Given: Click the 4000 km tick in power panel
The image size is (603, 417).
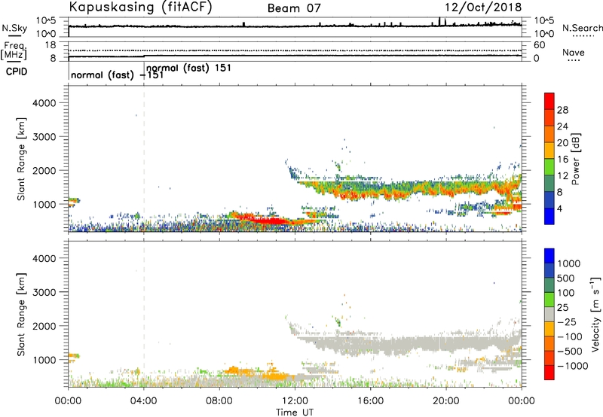Looking at the screenshot, I should (x=44, y=103).
